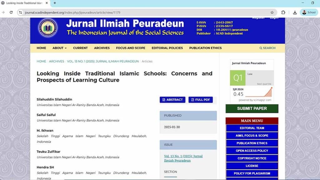Viewport: 320px width, 180px height.
Task: Expand the ABOUT dropdown menu
Action: click(x=59, y=48)
